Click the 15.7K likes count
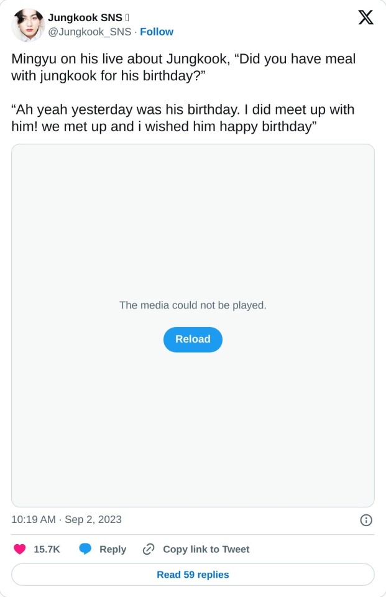 (x=47, y=549)
